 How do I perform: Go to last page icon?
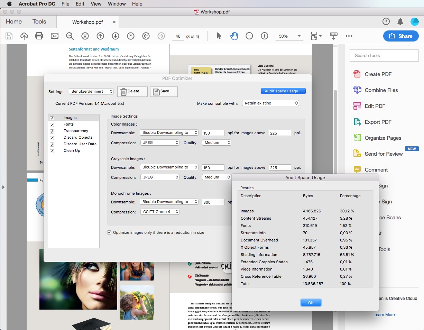point(131,36)
